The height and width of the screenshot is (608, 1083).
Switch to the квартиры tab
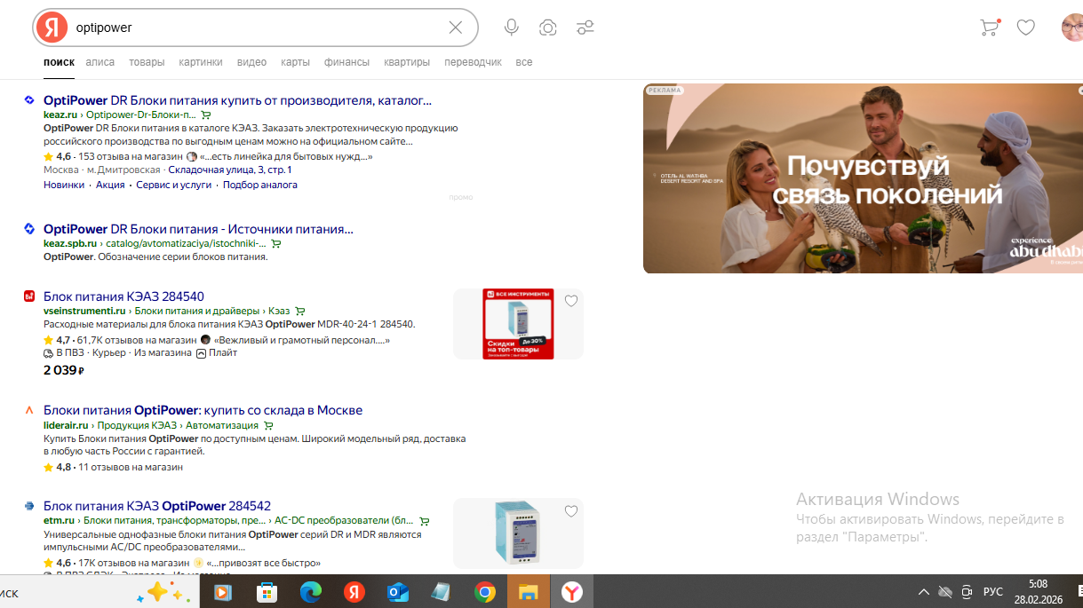(x=407, y=62)
